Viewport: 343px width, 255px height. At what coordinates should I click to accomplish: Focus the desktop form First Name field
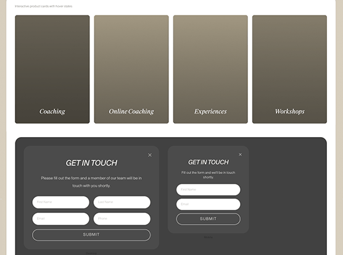(x=61, y=202)
